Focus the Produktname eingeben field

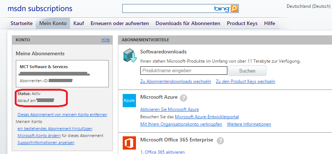click(184, 70)
